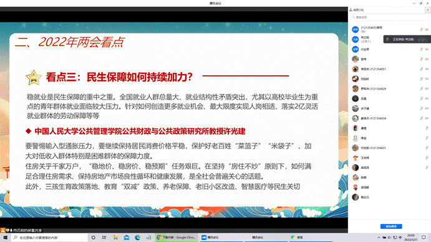Open File Explorer from the taskbar
This screenshot has width=431, height=242.
pyautogui.click(x=115, y=238)
